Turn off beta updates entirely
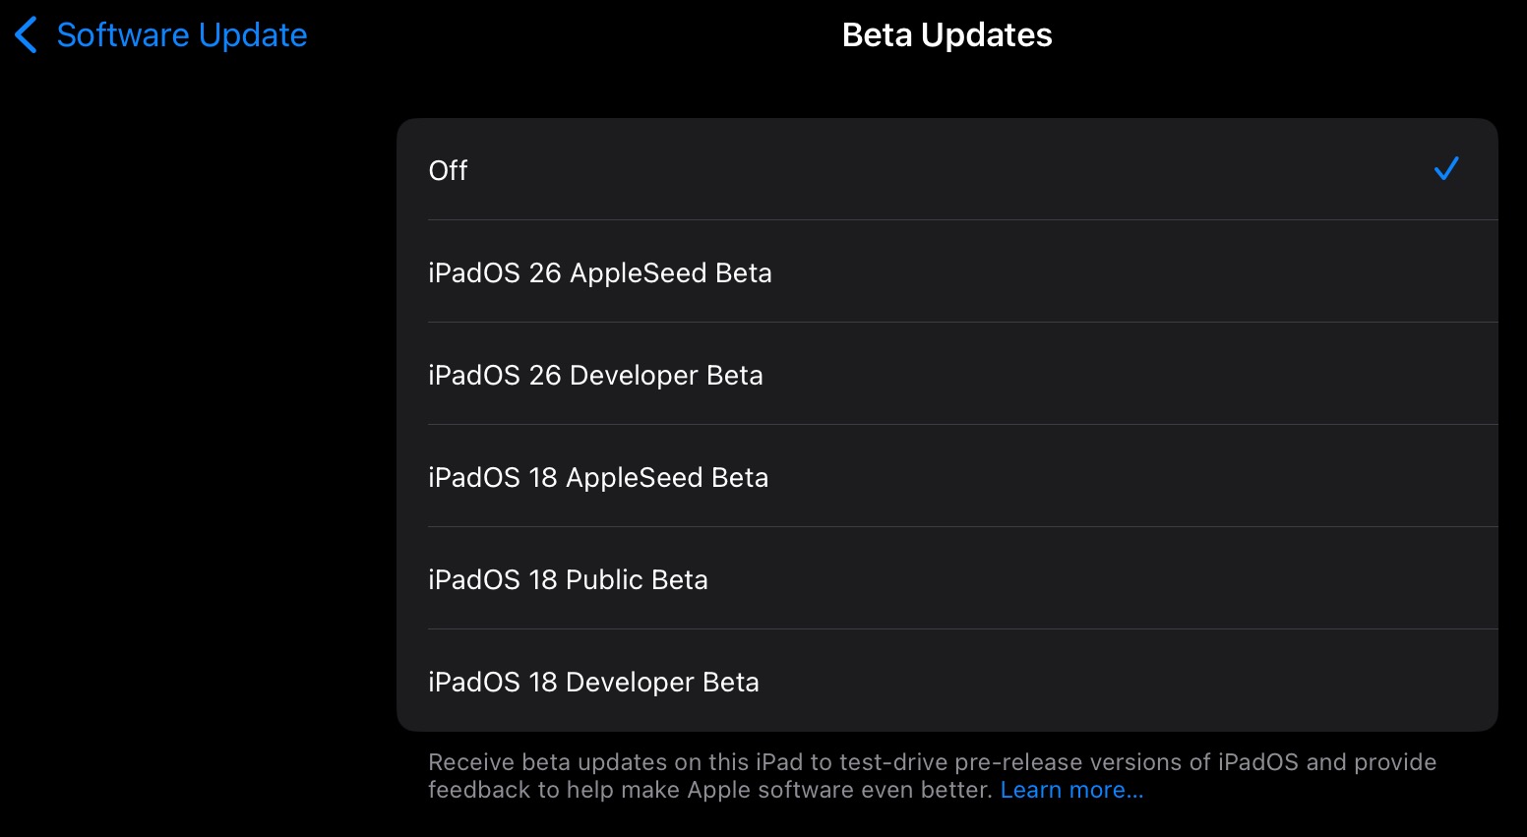Image resolution: width=1527 pixels, height=837 pixels. (945, 170)
